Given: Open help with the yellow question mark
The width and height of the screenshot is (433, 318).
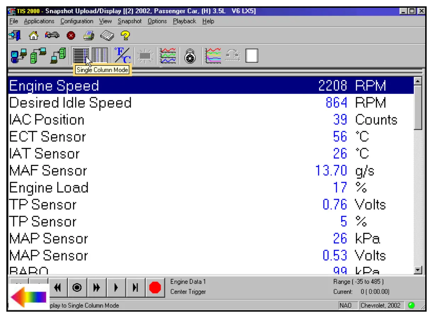Looking at the screenshot, I should 125,35.
